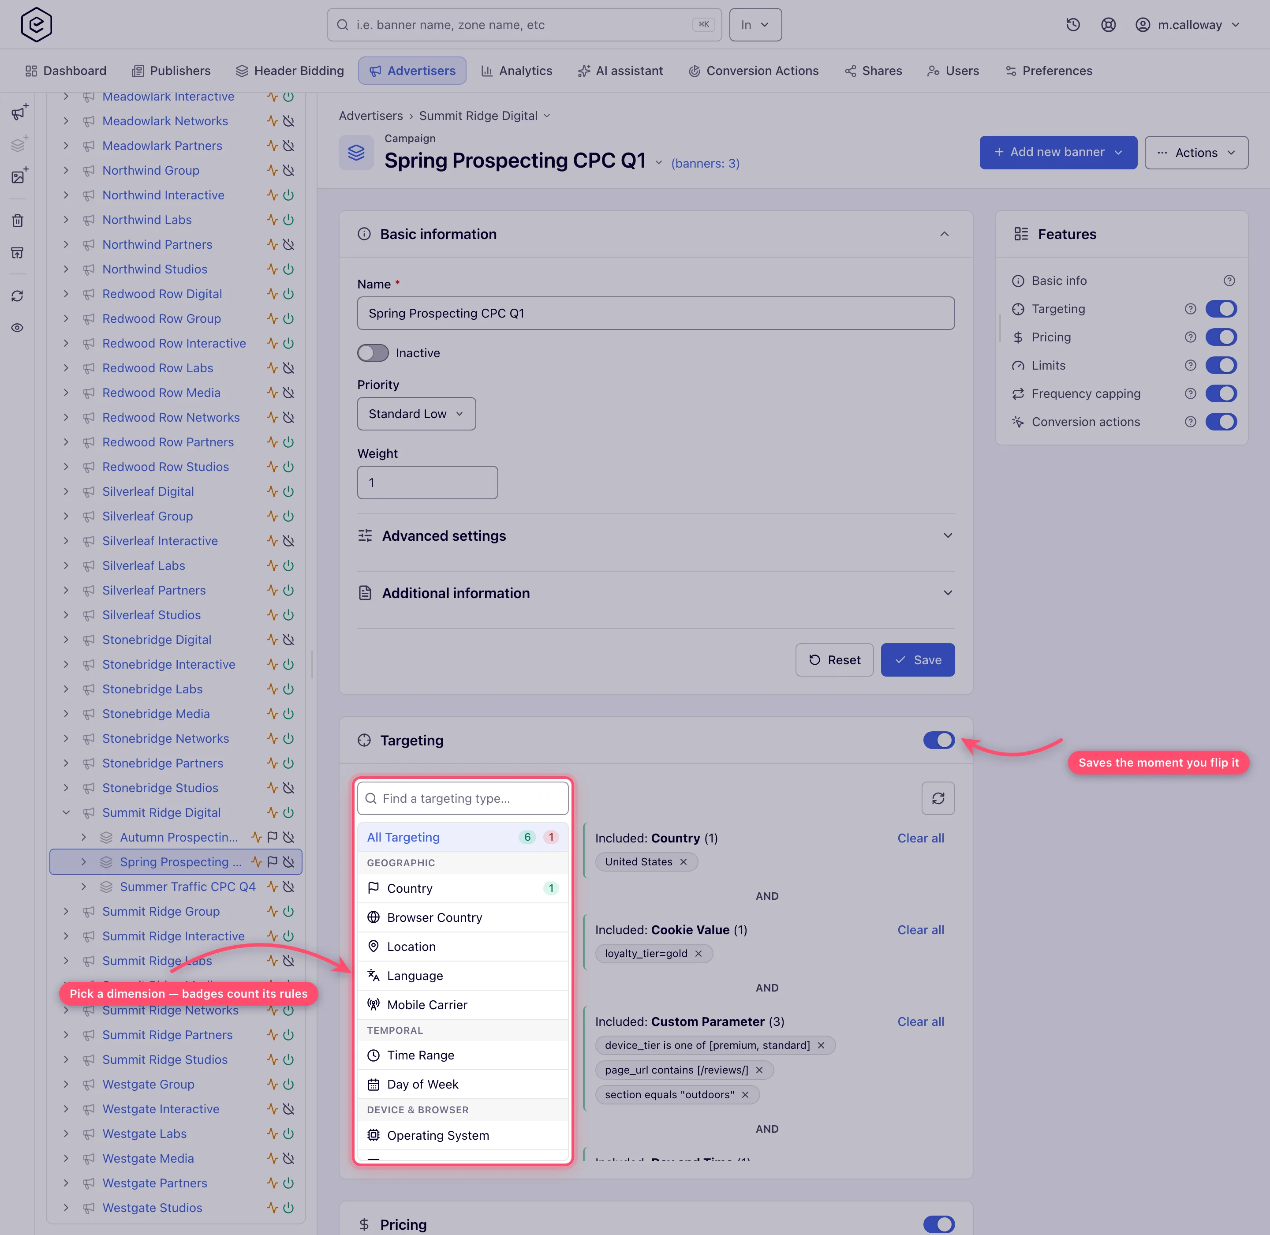Collapse Summit Ridge Digital tree node

pyautogui.click(x=66, y=813)
